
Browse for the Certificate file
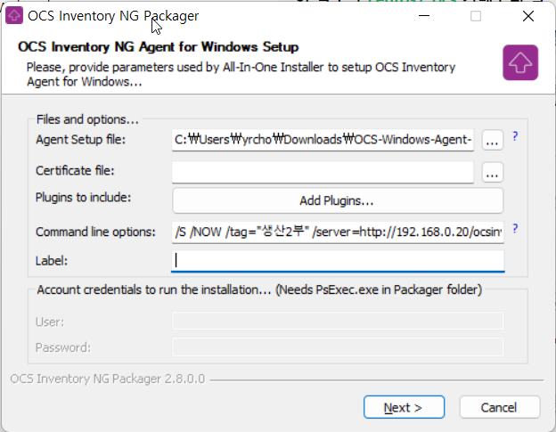click(492, 172)
